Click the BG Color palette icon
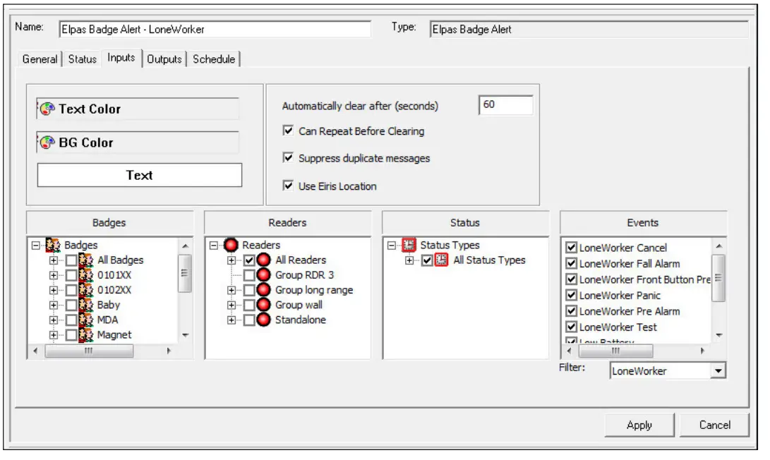Image resolution: width=770 pixels, height=460 pixels. pos(47,143)
